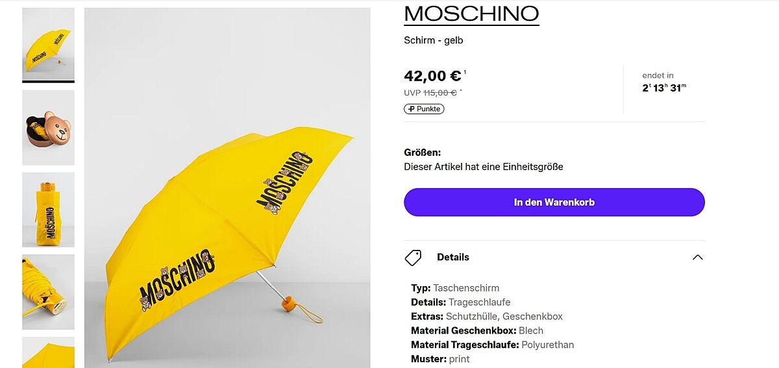Image resolution: width=779 pixels, height=368 pixels.
Task: Click the price tag icon beside Details
Action: coord(413,258)
